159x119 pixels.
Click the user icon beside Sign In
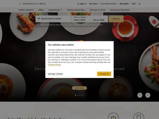(78, 4)
